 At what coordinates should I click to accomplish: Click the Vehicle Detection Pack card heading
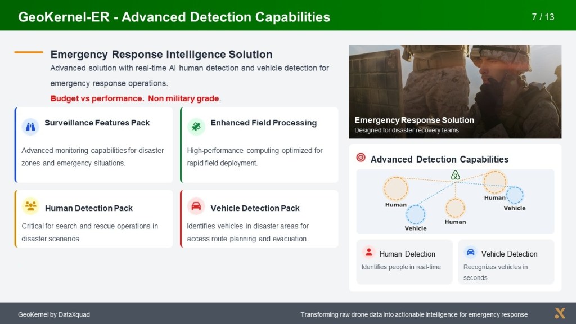[255, 208]
